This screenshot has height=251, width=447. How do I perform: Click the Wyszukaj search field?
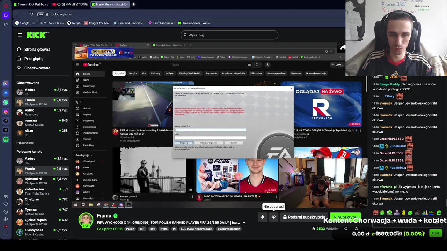229,35
